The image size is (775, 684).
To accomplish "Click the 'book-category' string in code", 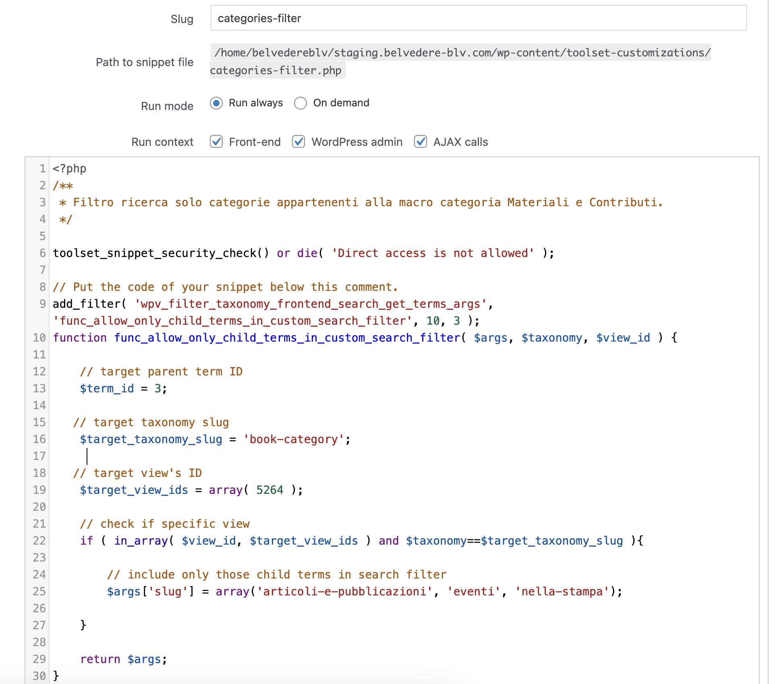I will coord(294,439).
